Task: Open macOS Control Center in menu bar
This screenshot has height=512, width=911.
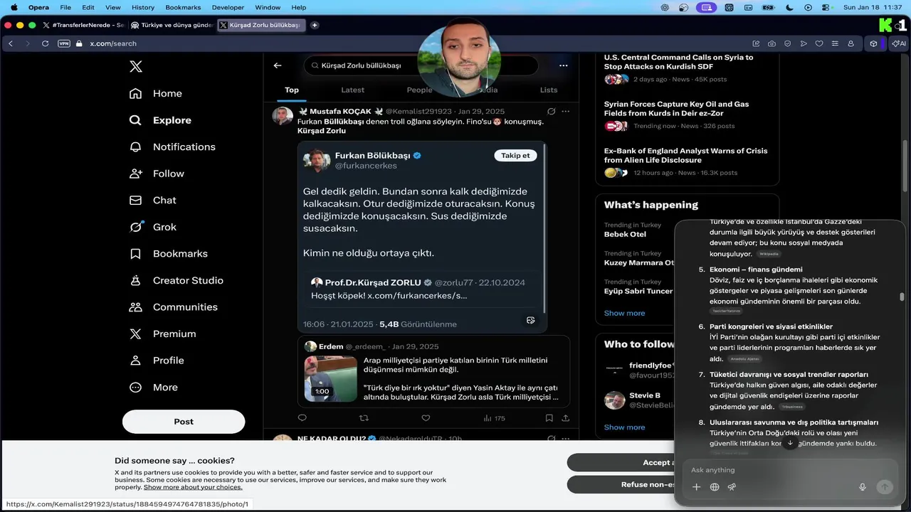Action: pyautogui.click(x=826, y=7)
